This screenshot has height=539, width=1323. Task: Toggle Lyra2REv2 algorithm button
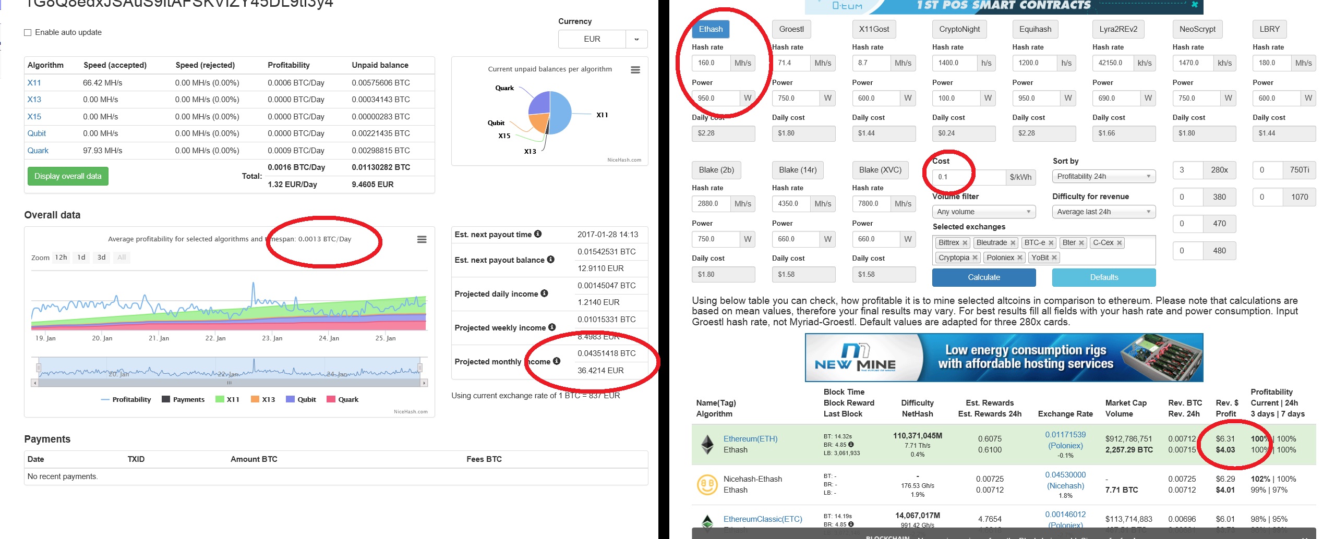tap(1118, 29)
